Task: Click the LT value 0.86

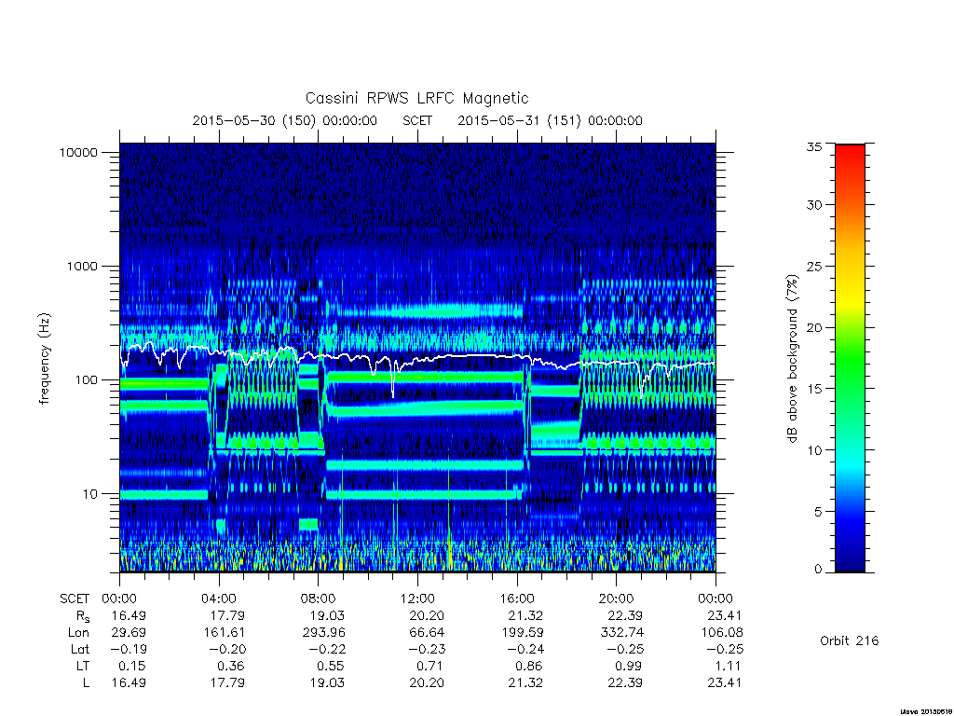Action: coord(530,666)
